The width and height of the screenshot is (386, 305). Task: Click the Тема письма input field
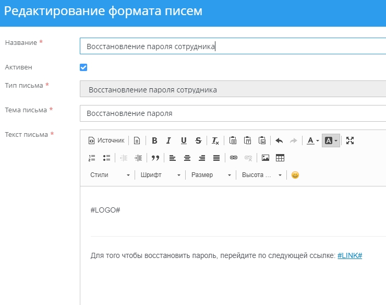[233, 113]
